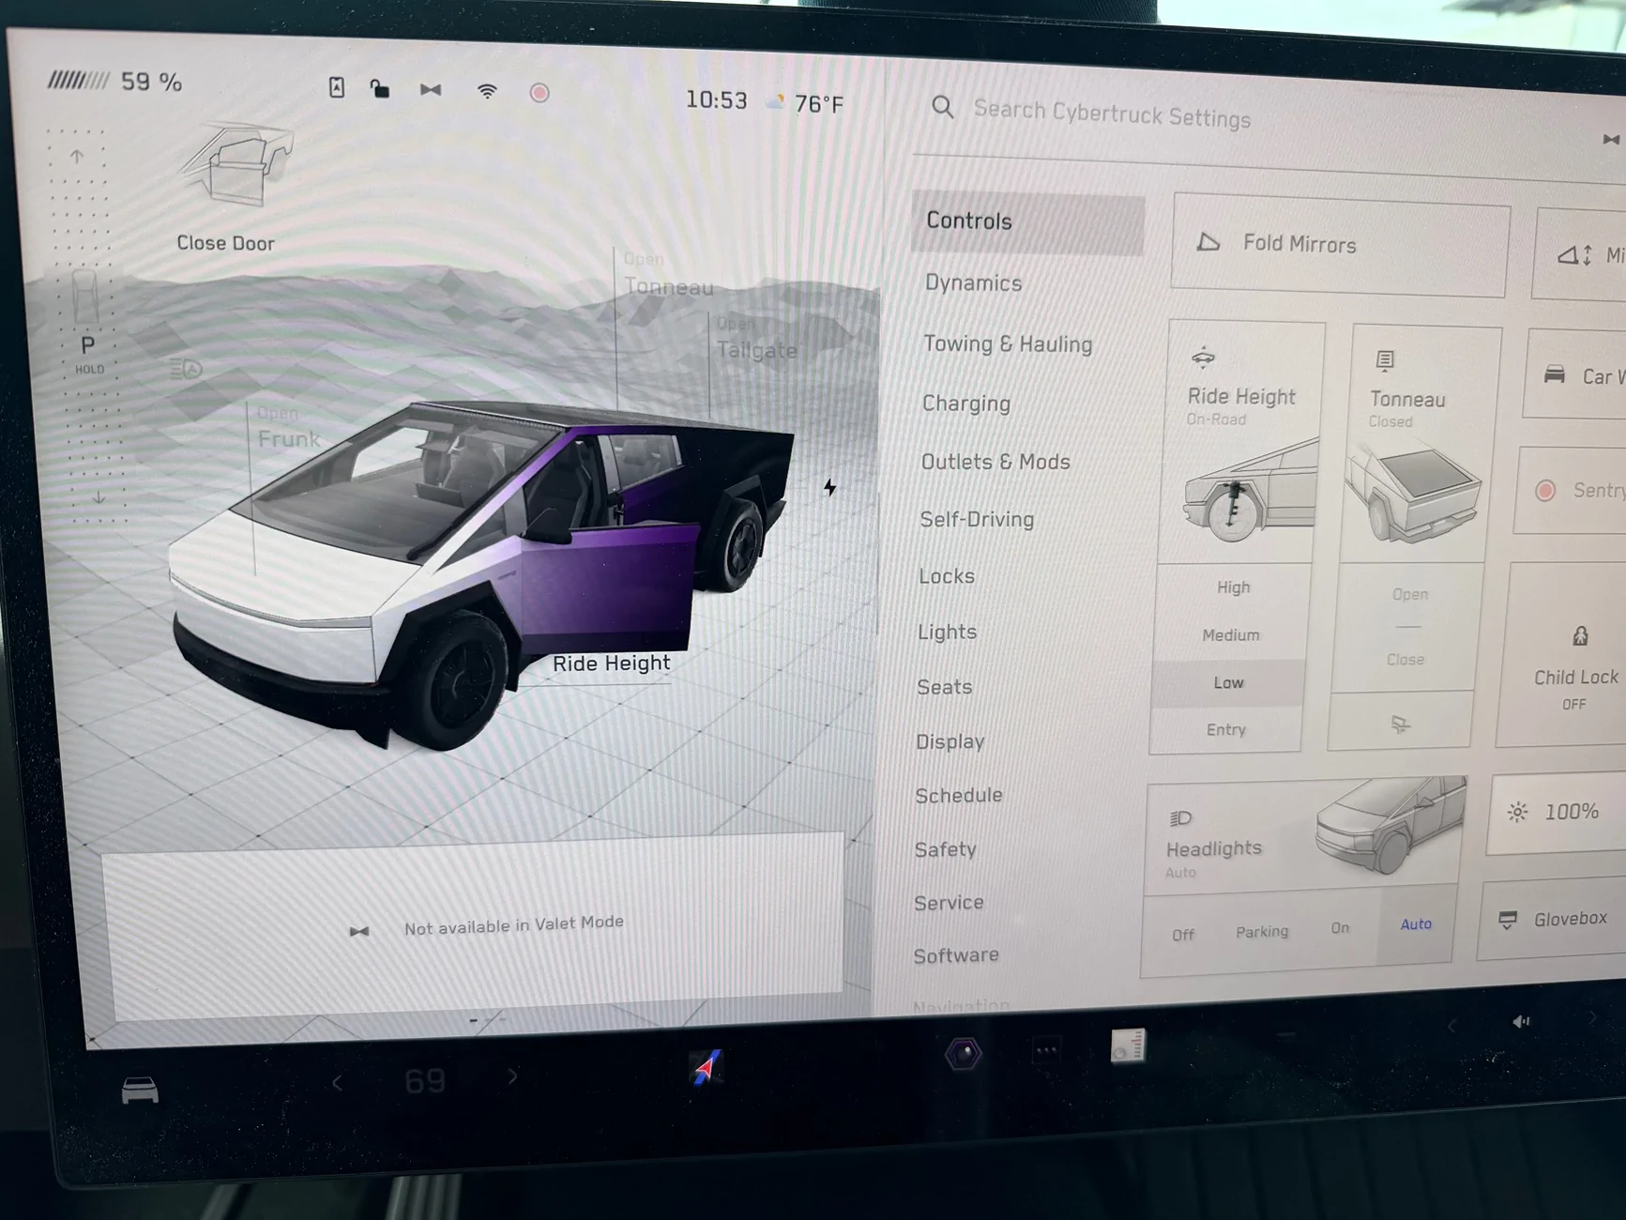The image size is (1626, 1220).
Task: Tap the valet bowtie icon above Fold Mirrors
Action: coord(1611,140)
